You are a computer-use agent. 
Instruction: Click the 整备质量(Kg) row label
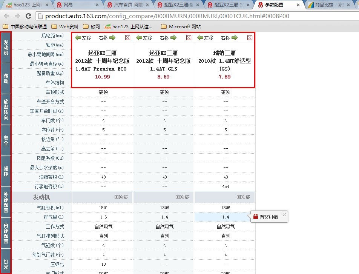tap(51, 73)
